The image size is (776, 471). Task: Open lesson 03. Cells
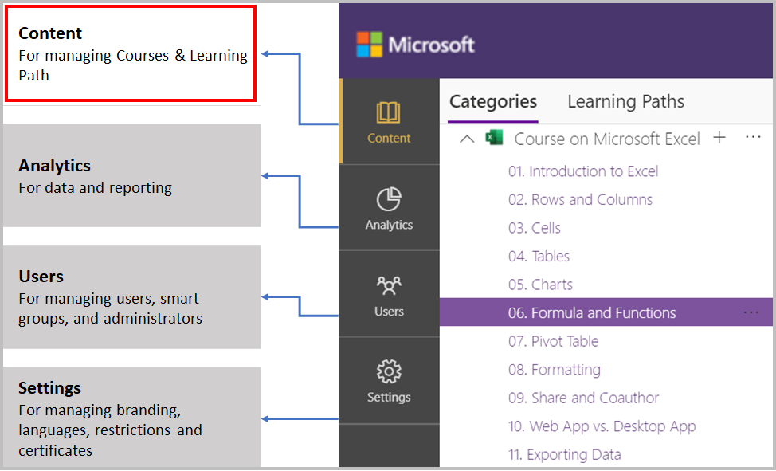coord(535,228)
